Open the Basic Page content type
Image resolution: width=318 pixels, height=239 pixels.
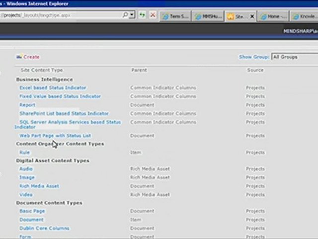pyautogui.click(x=32, y=211)
